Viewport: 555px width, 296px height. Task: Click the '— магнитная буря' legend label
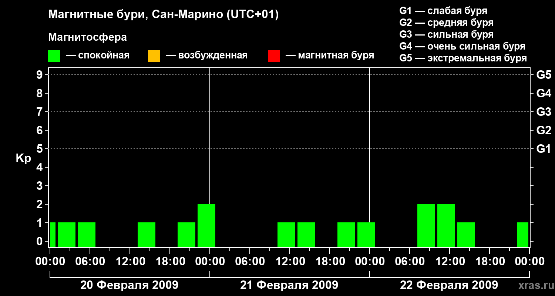[330, 55]
